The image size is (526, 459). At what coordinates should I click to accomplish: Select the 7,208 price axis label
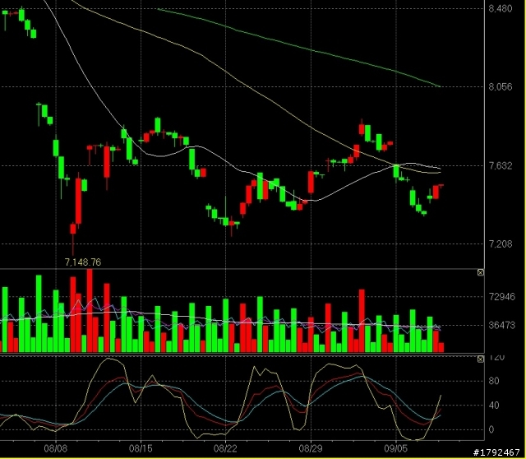coord(501,243)
